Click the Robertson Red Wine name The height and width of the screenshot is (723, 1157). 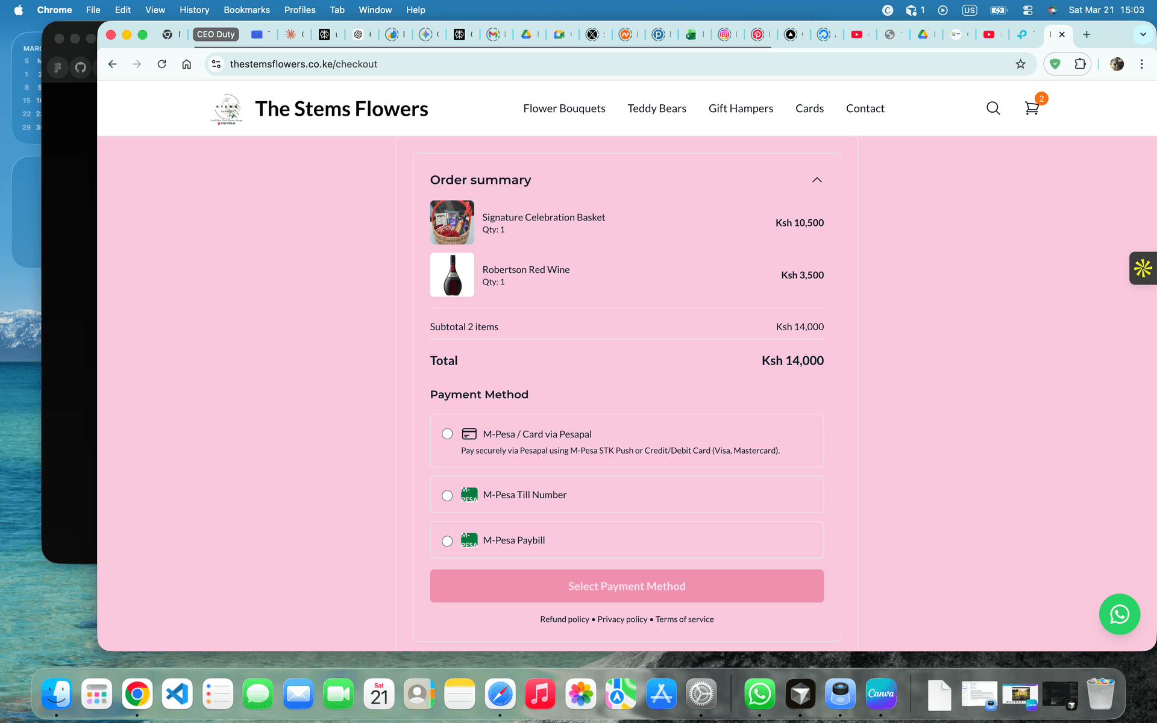(x=526, y=270)
